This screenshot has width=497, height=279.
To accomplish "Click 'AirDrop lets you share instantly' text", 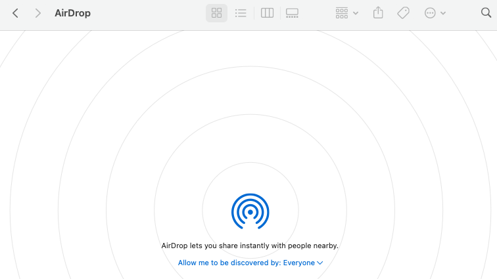I will coord(250,246).
